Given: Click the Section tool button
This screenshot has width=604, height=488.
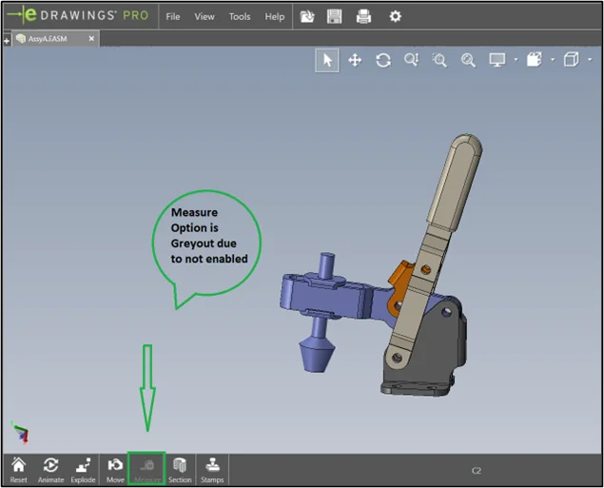Looking at the screenshot, I should click(180, 470).
